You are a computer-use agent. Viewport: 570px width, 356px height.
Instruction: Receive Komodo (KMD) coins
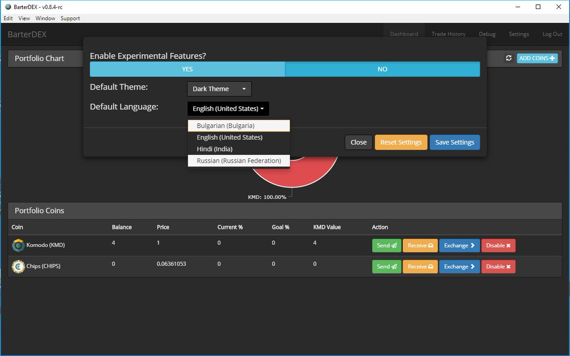pyautogui.click(x=420, y=245)
